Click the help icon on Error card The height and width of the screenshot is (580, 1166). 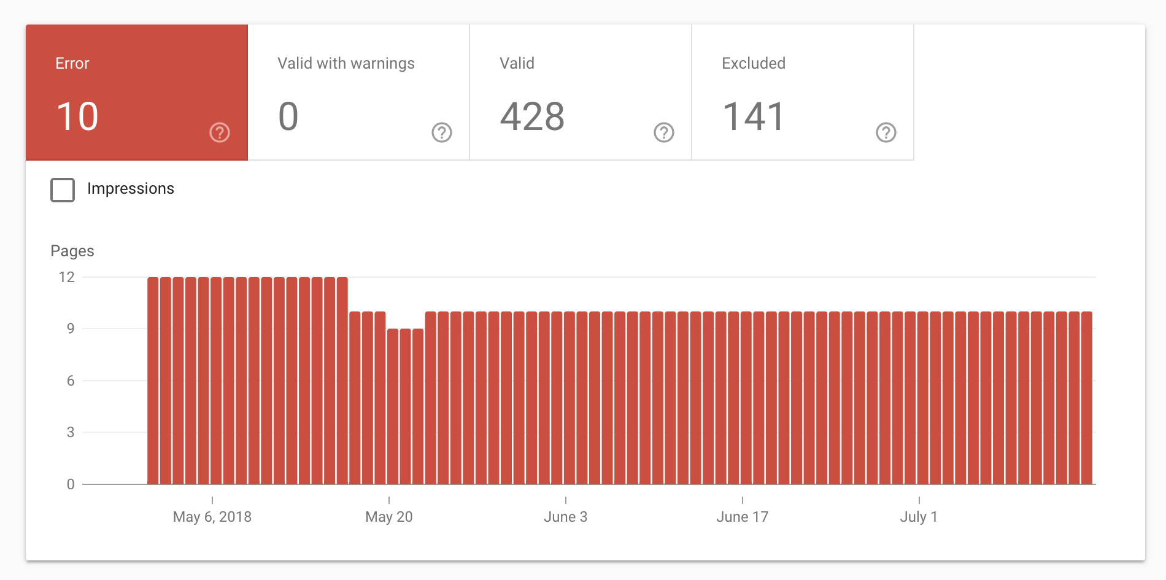click(219, 132)
